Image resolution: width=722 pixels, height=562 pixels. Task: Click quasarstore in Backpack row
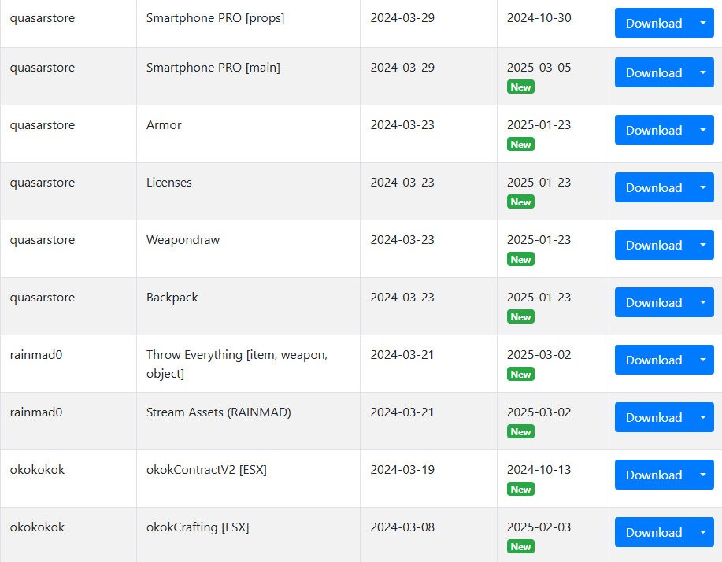click(43, 298)
